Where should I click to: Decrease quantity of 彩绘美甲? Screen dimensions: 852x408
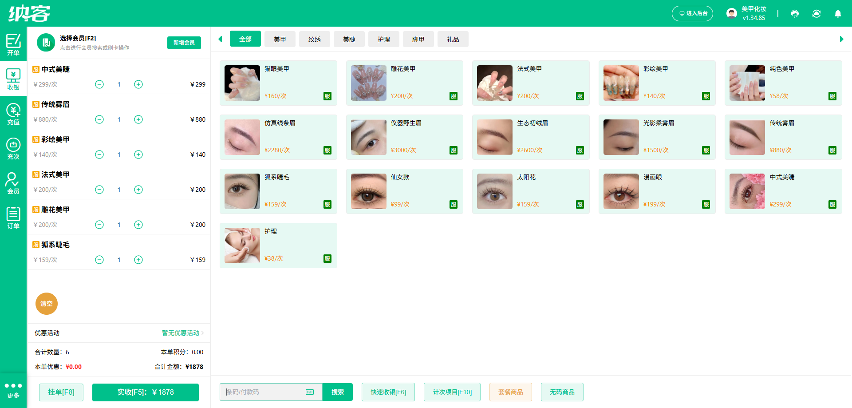coord(99,154)
